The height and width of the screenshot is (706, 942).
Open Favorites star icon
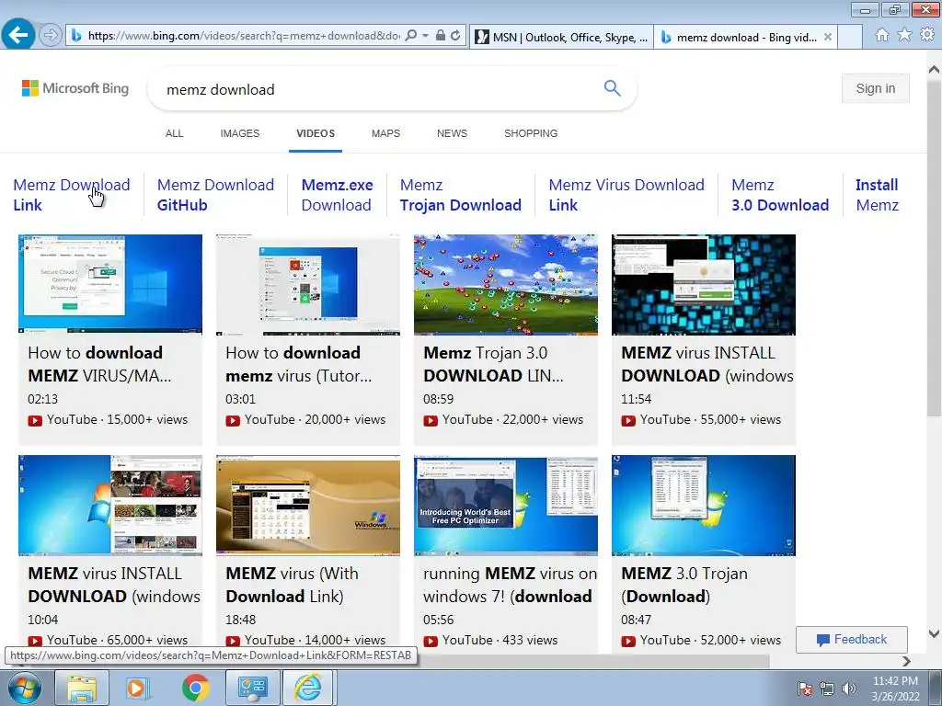[x=904, y=35]
